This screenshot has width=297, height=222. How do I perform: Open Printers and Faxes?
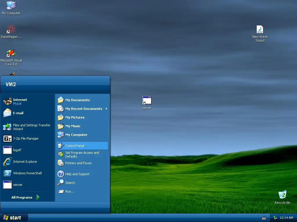[82, 163]
